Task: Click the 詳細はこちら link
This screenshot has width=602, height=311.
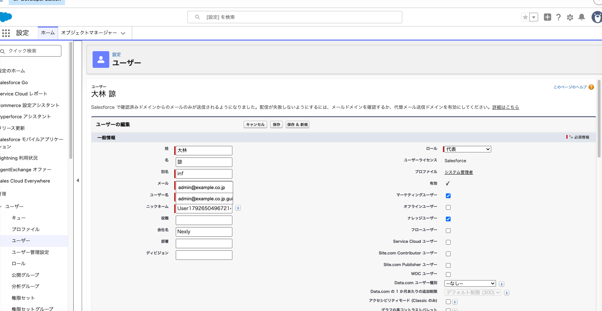Action: pos(505,107)
